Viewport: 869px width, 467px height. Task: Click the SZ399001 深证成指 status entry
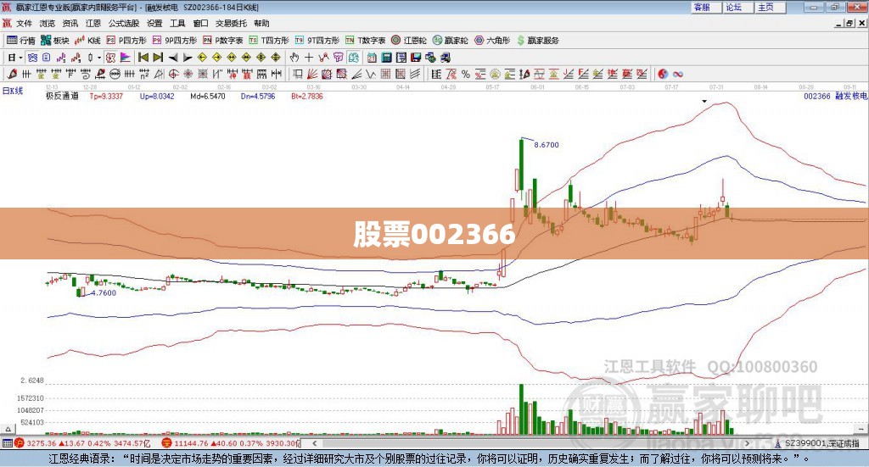pos(818,443)
